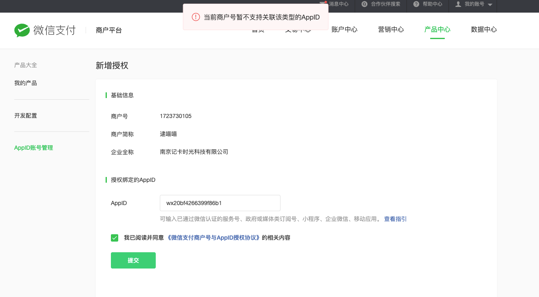Screen dimensions: 539x297
Task: Open AppID账号管理 in the sidebar
Action: [x=34, y=148]
